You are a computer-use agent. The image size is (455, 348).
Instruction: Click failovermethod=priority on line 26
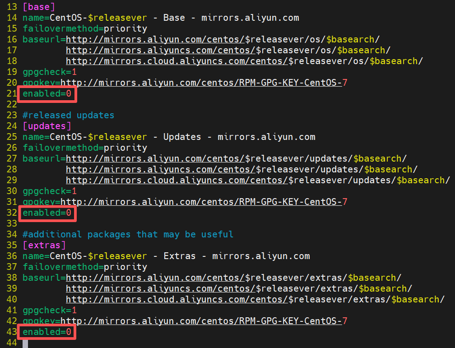pyautogui.click(x=85, y=148)
